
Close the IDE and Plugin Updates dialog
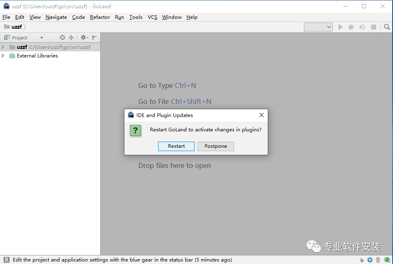262,115
